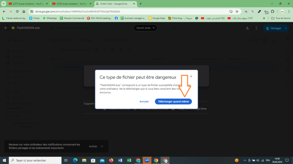Reload the page with refresh icon
The image size is (293, 164).
click(17, 11)
